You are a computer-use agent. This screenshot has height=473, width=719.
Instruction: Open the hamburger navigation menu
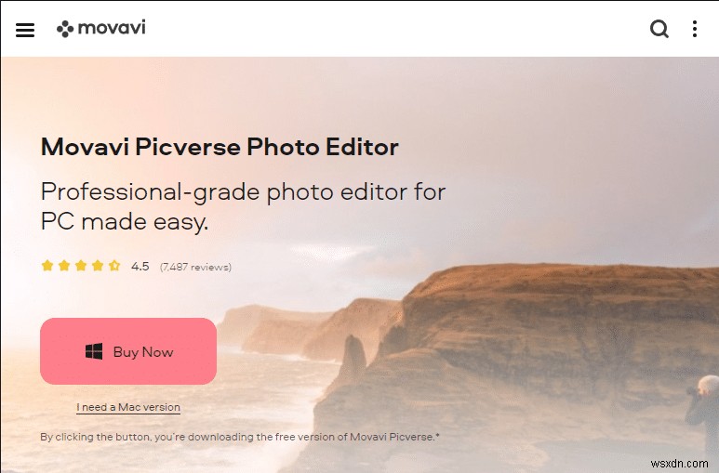(25, 30)
